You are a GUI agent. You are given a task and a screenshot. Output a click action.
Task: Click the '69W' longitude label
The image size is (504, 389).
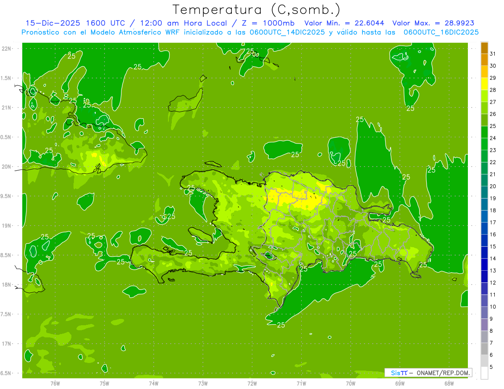coord(400,383)
